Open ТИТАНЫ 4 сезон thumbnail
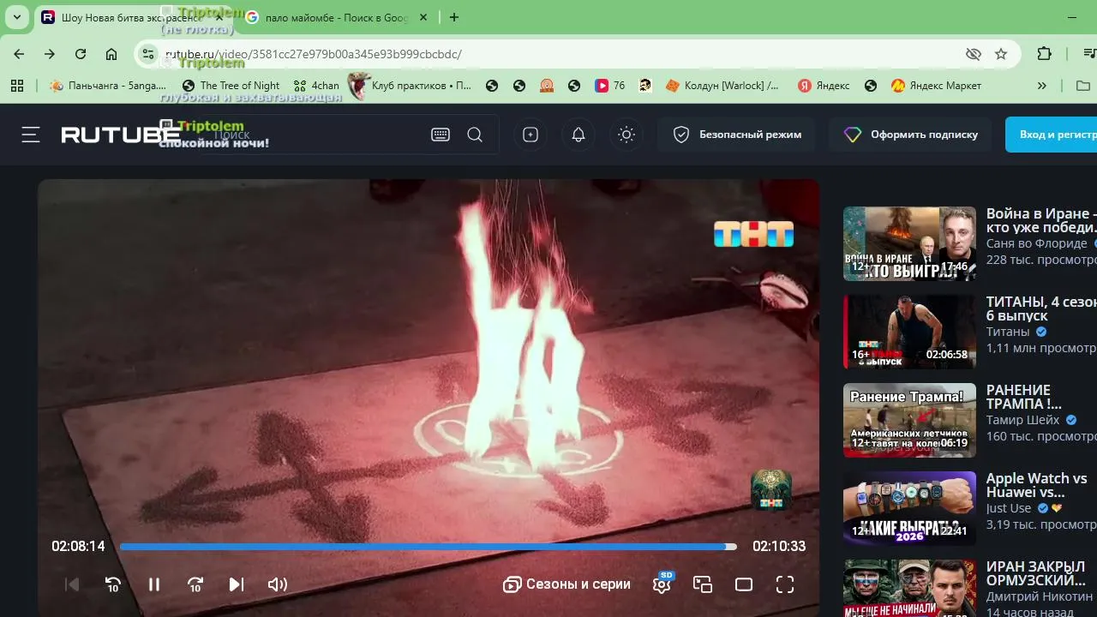Image resolution: width=1097 pixels, height=617 pixels. (x=909, y=332)
